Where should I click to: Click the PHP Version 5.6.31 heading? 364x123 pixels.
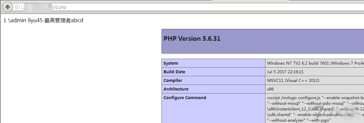click(x=192, y=38)
